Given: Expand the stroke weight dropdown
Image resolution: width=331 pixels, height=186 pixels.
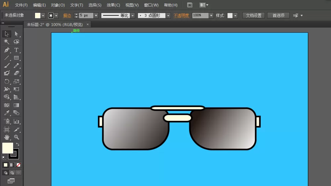Looking at the screenshot, I should click(x=96, y=16).
